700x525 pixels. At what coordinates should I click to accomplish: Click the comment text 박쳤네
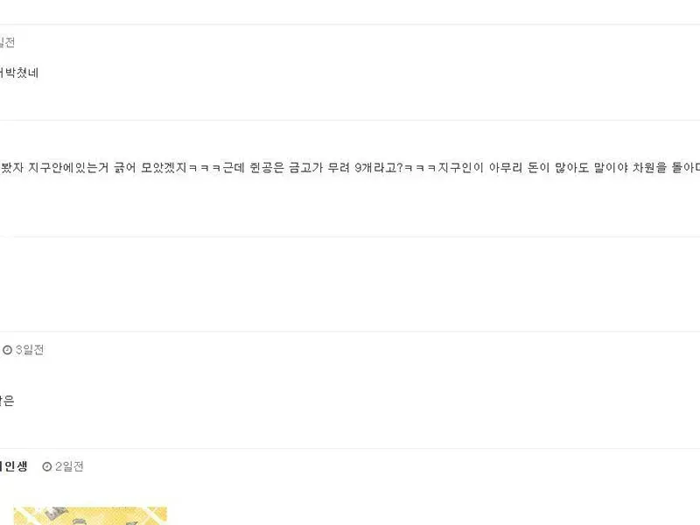[x=19, y=73]
